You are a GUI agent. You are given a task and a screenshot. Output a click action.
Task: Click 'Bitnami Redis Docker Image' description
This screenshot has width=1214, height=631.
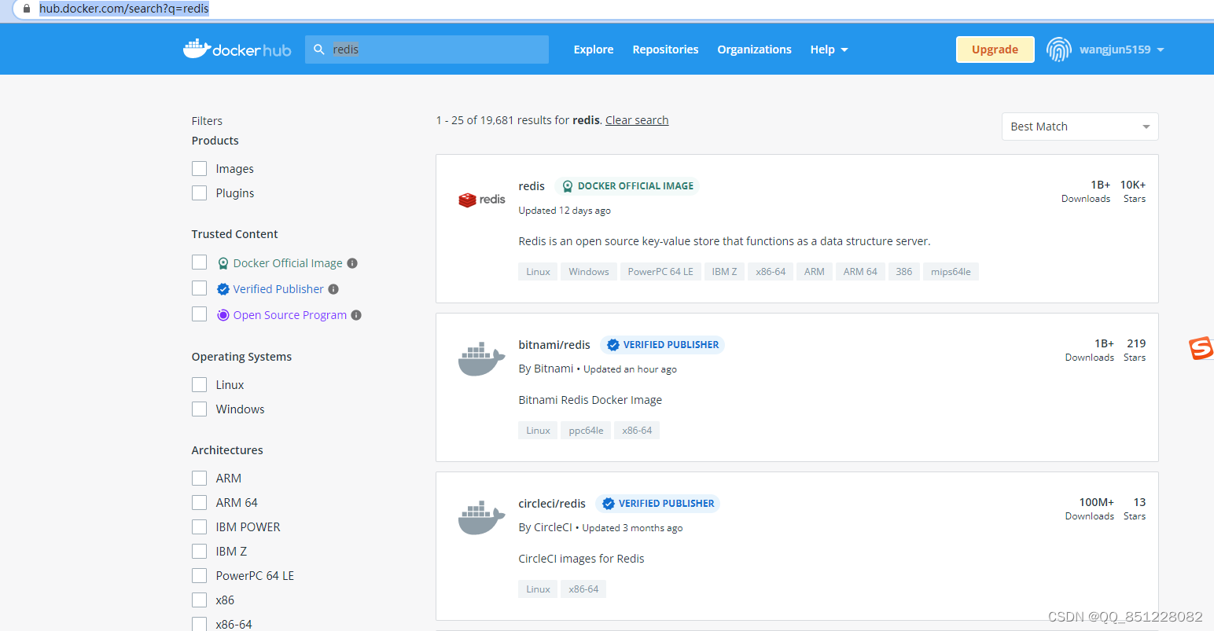pos(590,400)
